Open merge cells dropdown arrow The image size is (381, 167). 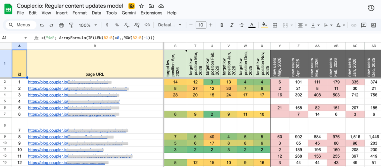(292, 25)
